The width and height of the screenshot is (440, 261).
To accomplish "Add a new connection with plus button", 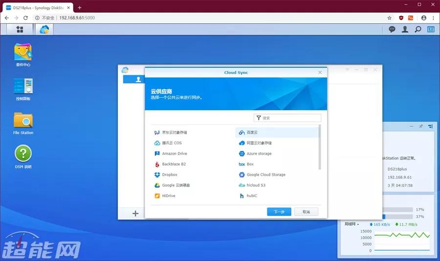I will (135, 213).
